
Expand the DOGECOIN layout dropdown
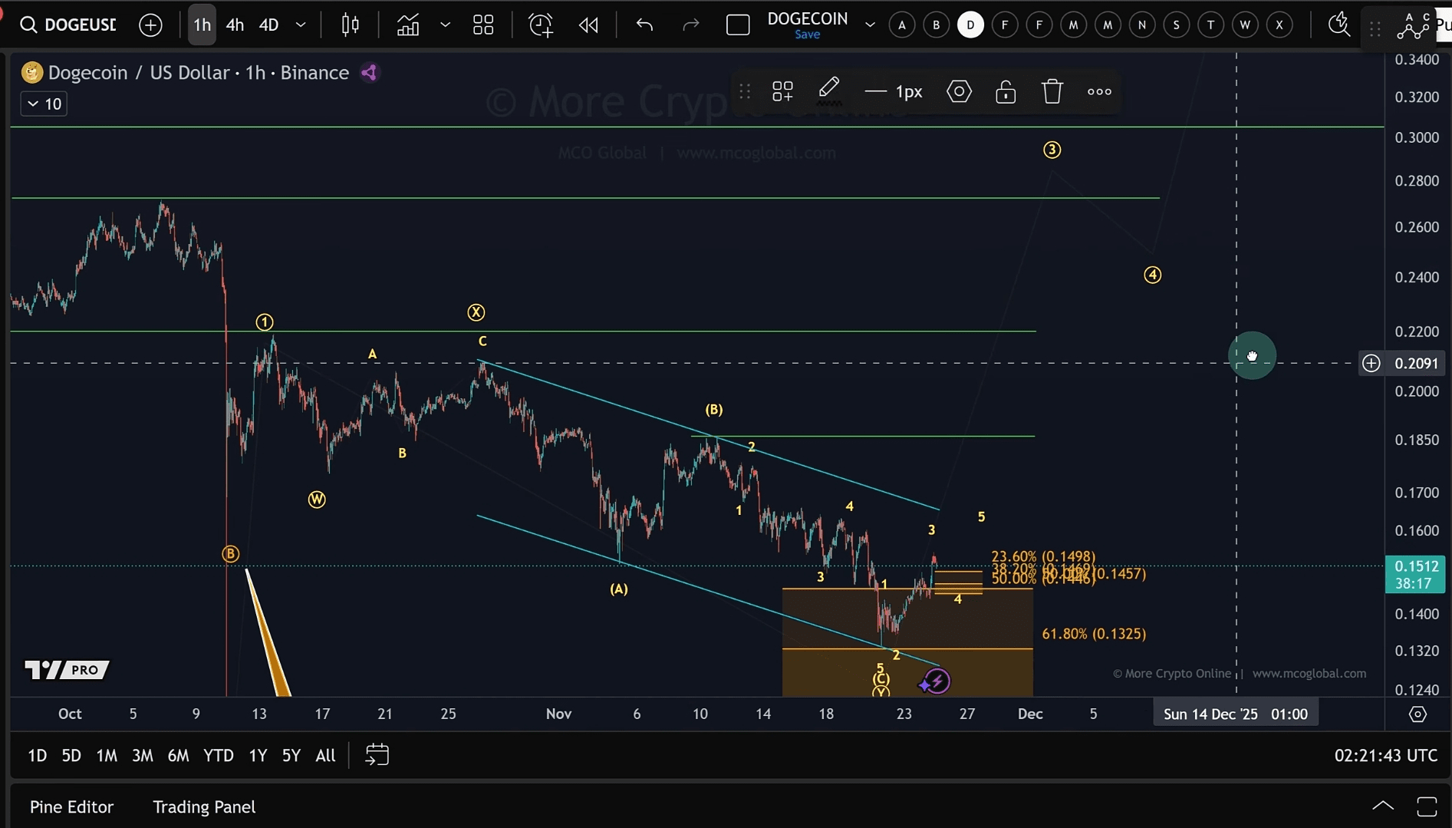870,25
